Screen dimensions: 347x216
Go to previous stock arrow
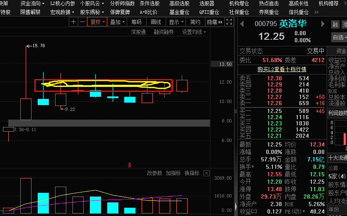coord(242,24)
